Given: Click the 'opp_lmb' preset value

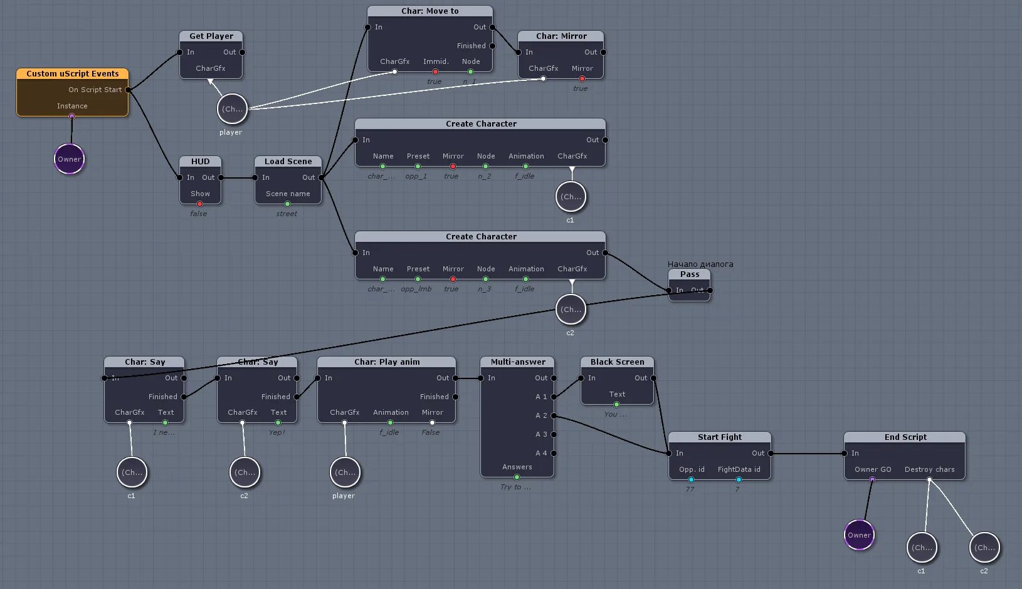Looking at the screenshot, I should tap(416, 289).
